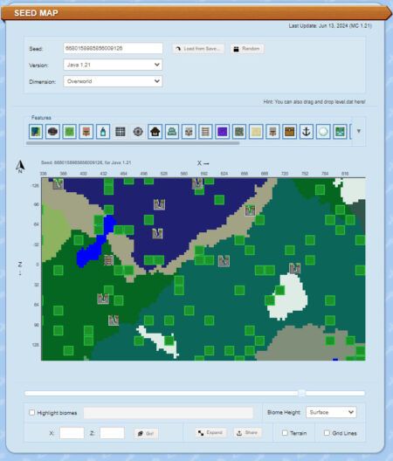
Task: Click the Go button next to coordinates
Action: [x=146, y=433]
